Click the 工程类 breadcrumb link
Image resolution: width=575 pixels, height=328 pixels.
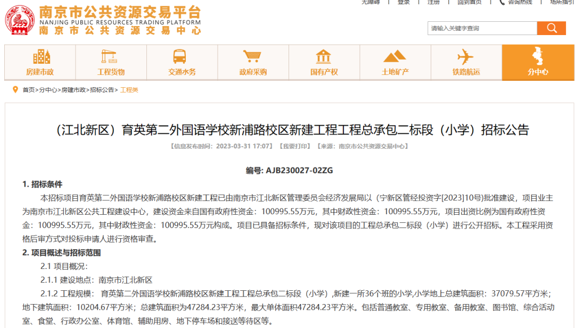(129, 90)
